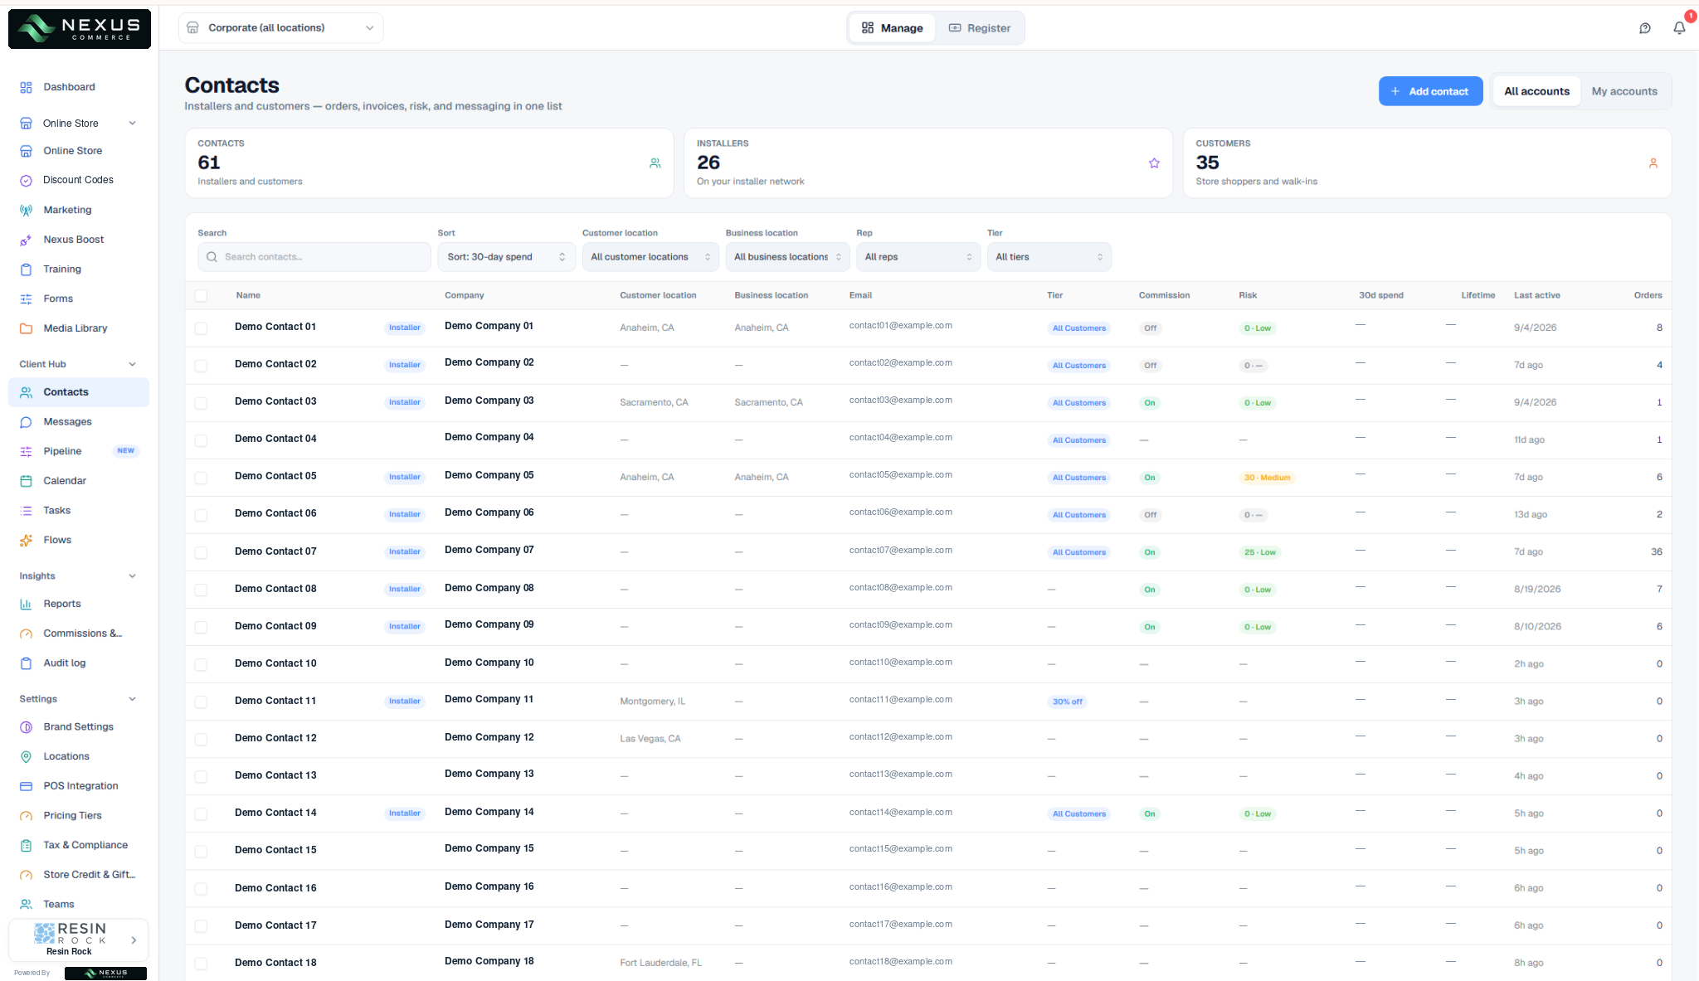
Task: Open Contacts in the sidebar
Action: [x=79, y=392]
